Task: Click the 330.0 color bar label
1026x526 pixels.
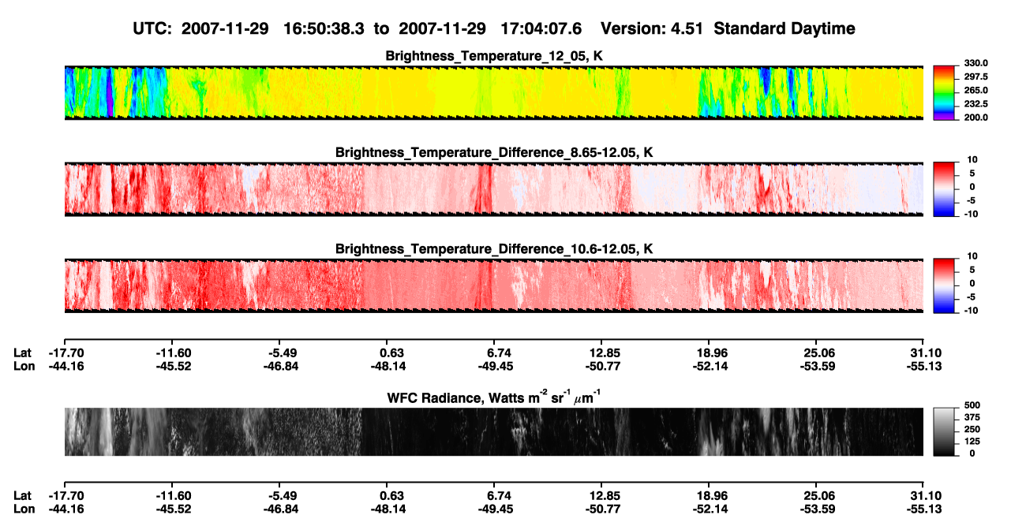Action: [x=975, y=64]
